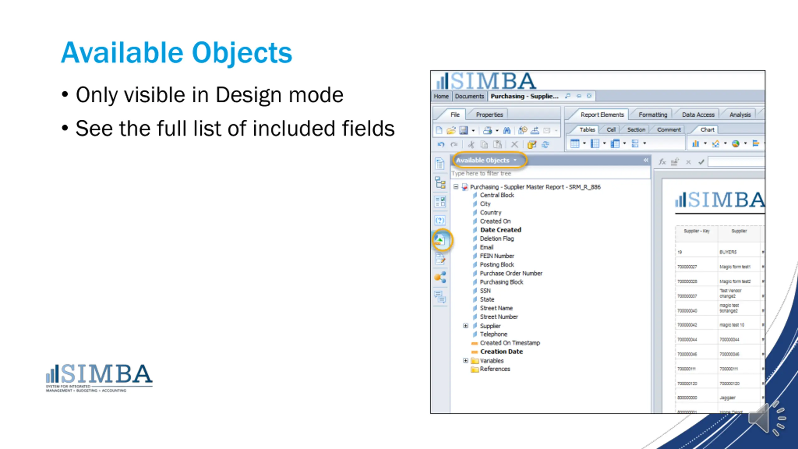The height and width of the screenshot is (449, 798).
Task: Click the Supplier - Key column header
Action: [x=697, y=231]
